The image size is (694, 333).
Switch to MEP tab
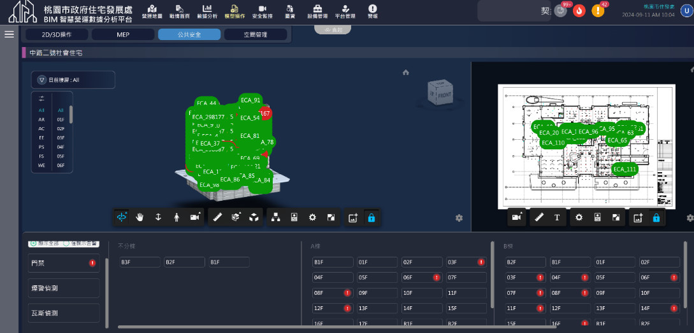pyautogui.click(x=123, y=34)
